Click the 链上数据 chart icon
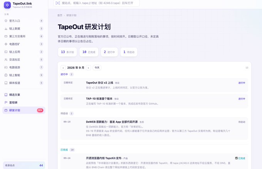 [x=6, y=28]
